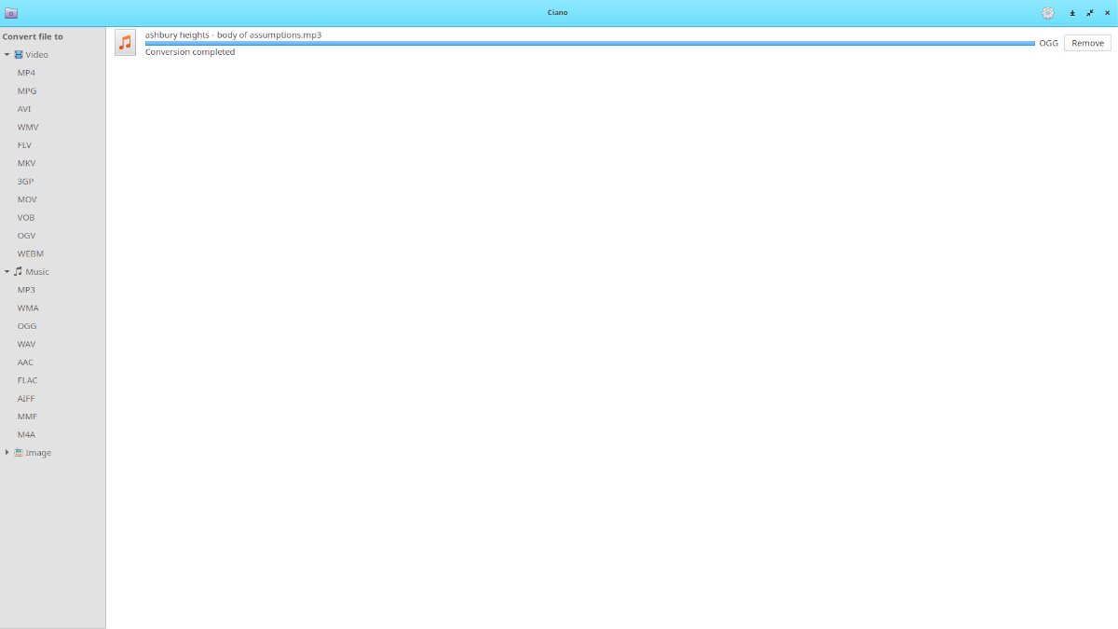Open the settings gear in the header
Screen dimensions: 1118x629
pyautogui.click(x=1048, y=13)
